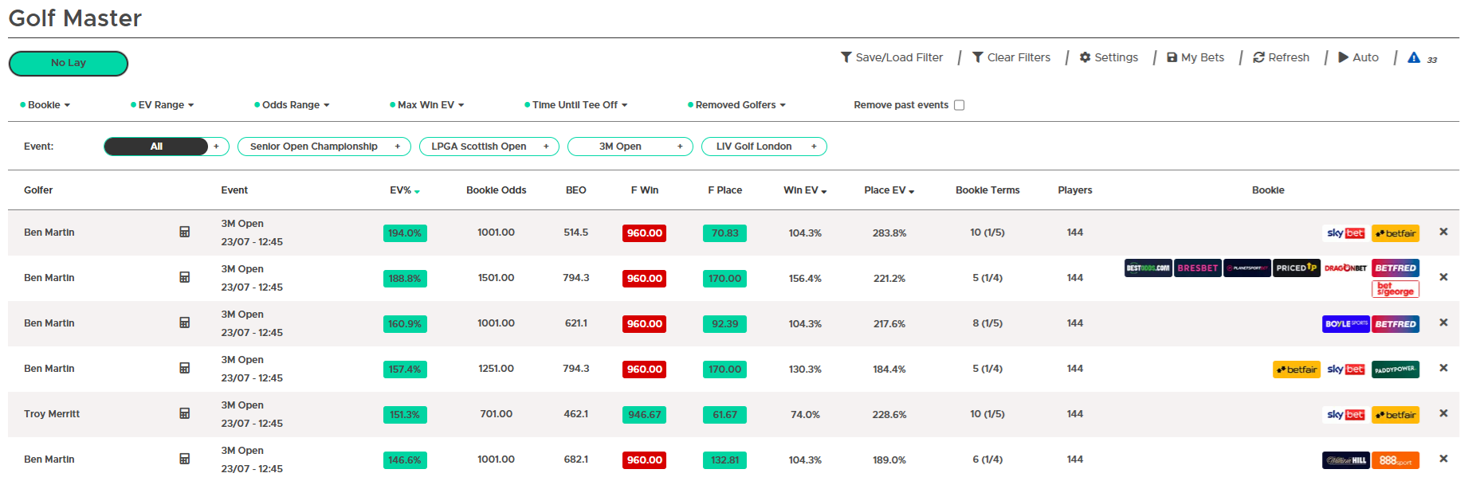
Task: Click the BestOdds.com bookie logo
Action: coord(1148,268)
